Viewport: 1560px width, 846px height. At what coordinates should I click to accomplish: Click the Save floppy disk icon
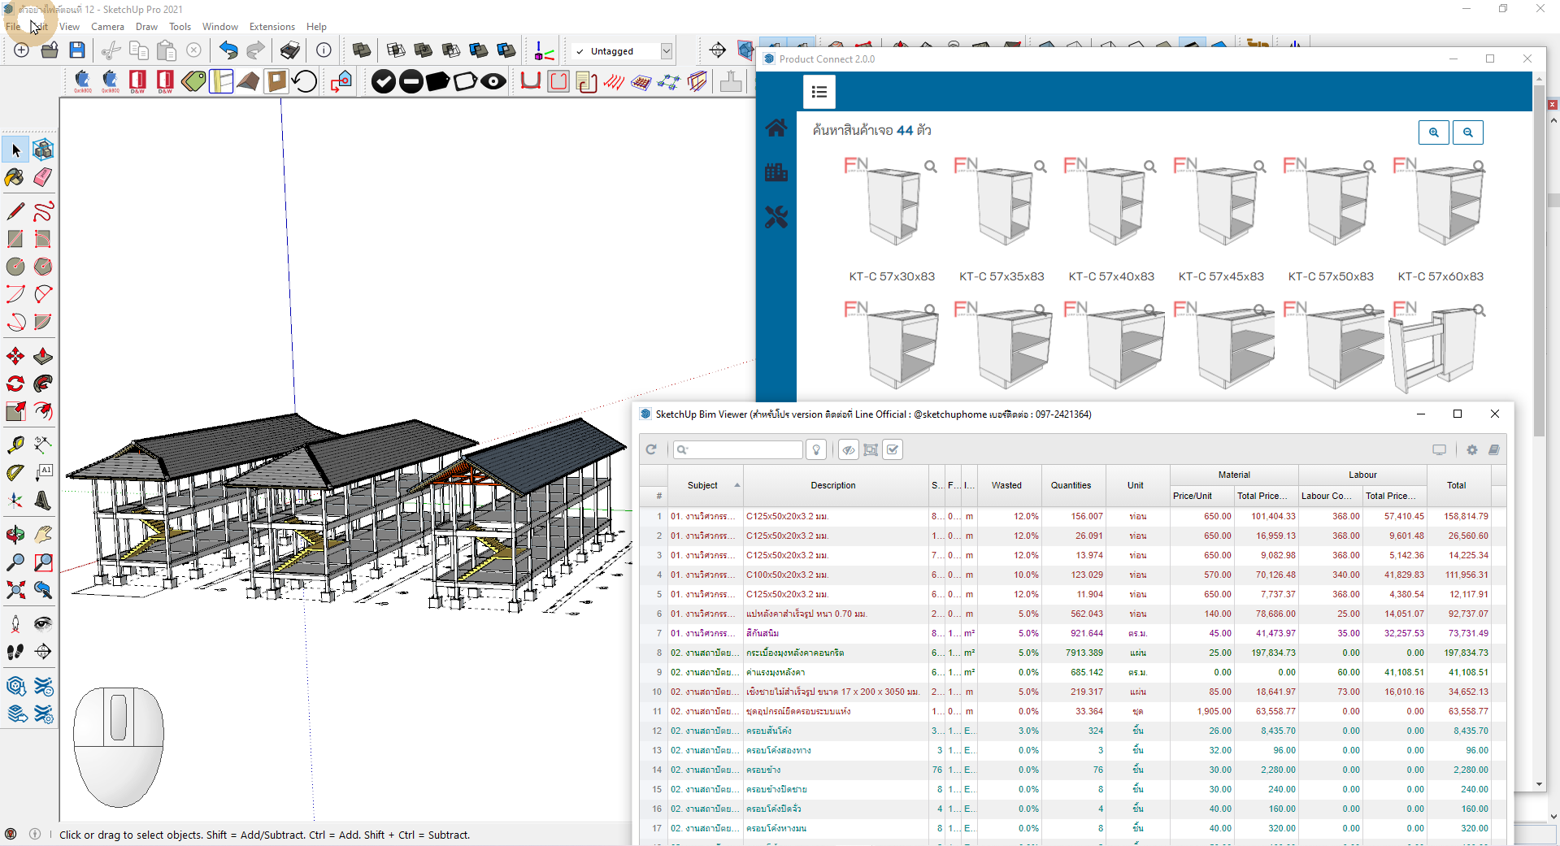76,50
